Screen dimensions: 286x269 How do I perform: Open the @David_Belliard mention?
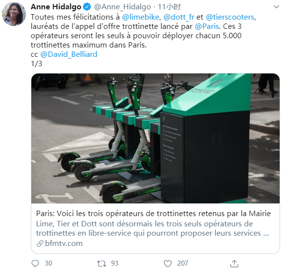point(69,54)
